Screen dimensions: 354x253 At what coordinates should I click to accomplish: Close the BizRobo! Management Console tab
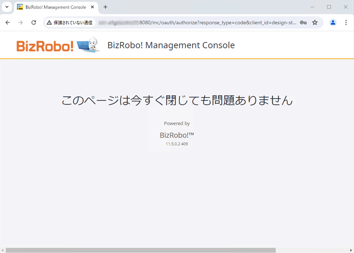[x=92, y=7]
